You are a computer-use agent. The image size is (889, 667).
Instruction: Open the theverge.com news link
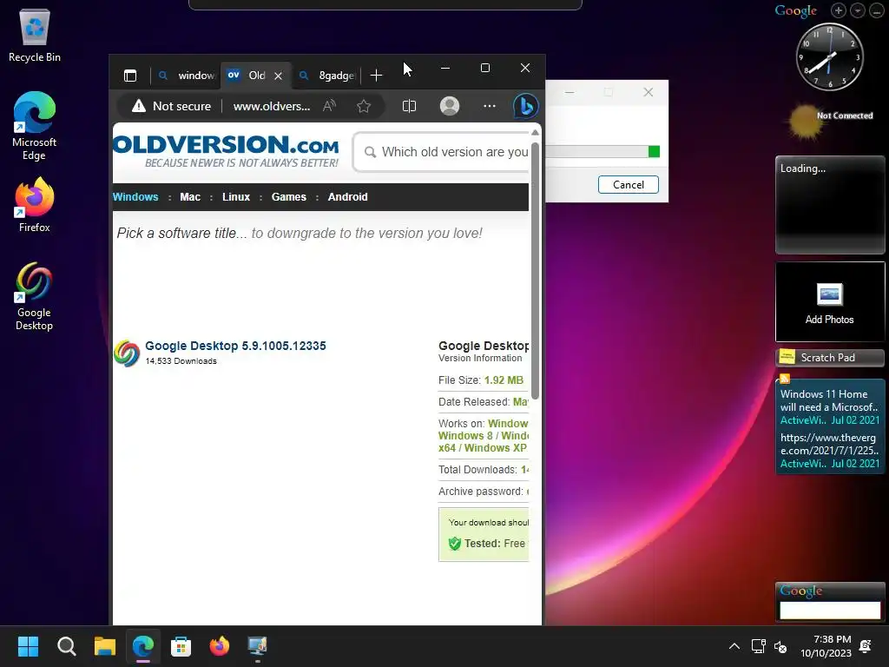(829, 444)
